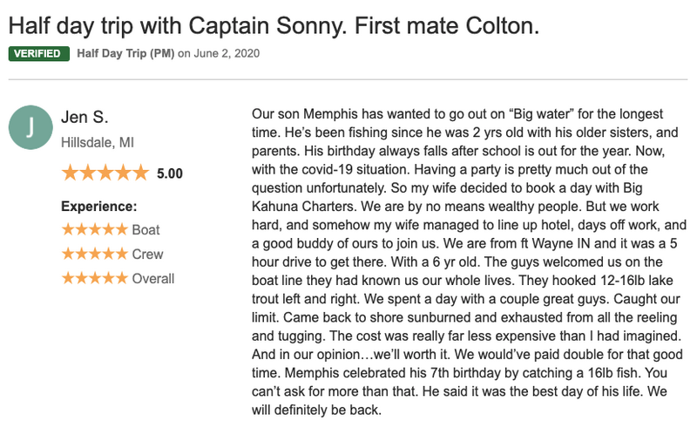697x428 pixels.
Task: Click the overall five-star rating beside 5.00
Action: click(x=105, y=173)
